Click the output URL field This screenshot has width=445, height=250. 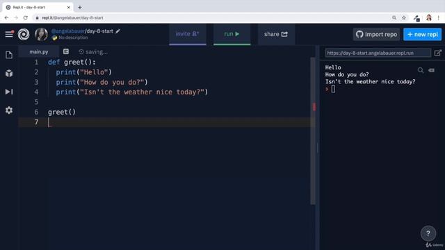tap(378, 53)
